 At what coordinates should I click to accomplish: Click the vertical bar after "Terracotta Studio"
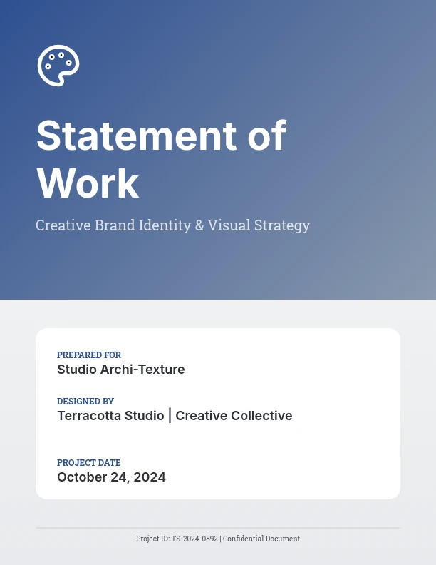point(170,416)
